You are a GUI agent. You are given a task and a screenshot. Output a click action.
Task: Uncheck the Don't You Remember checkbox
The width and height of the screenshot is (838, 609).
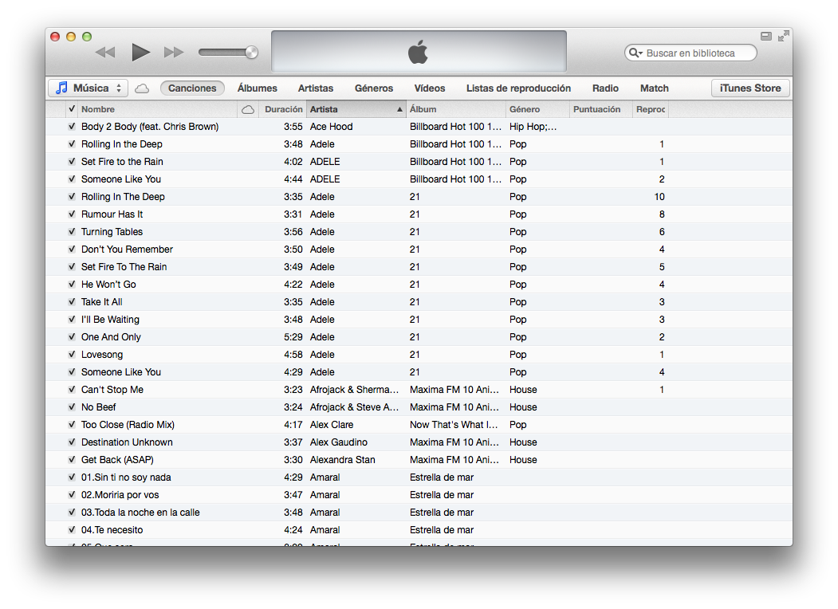72,249
